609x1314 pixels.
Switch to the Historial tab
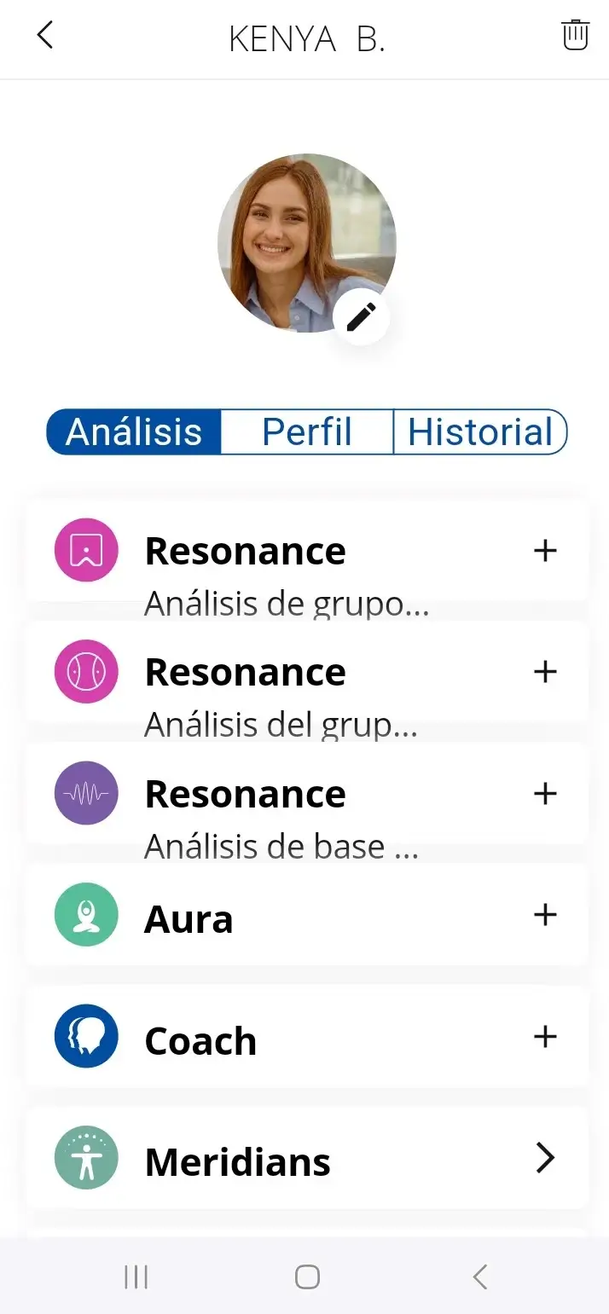pos(479,432)
